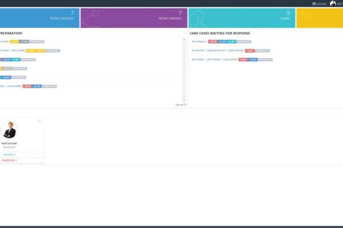
Task: Click the yellow badge after Betty Kiefer
Action: [35, 51]
